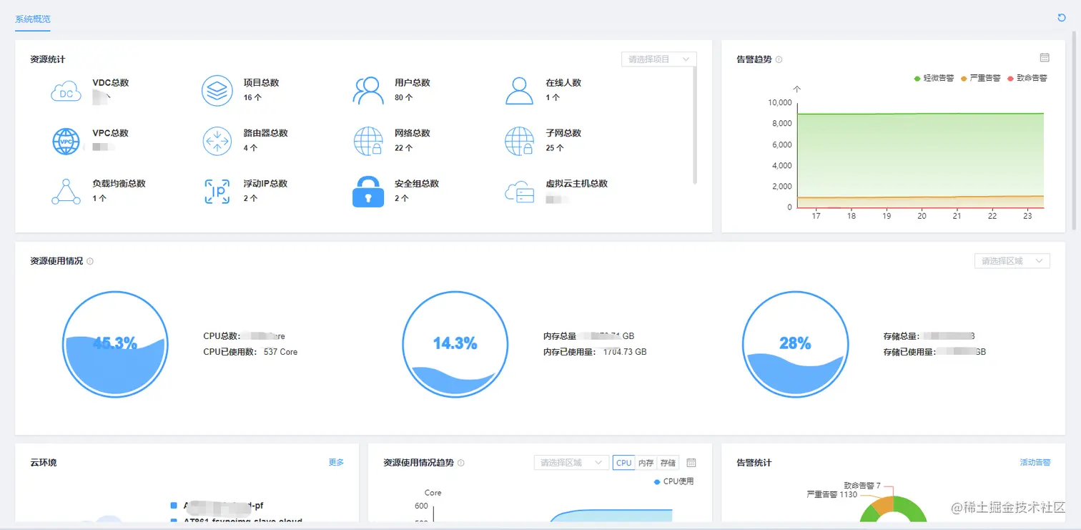Click the 网络总数 value "22 个"
This screenshot has height=530, width=1081.
(x=404, y=148)
